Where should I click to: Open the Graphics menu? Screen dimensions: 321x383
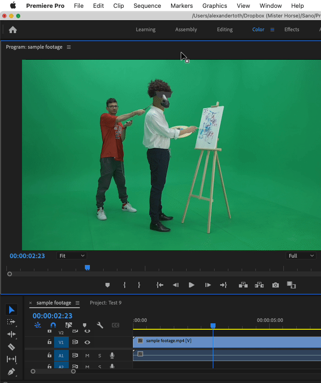click(x=215, y=6)
